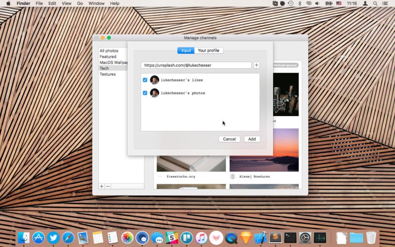Open Activity Monitor from the dock
Screen dimensions: 395x247
320,238
